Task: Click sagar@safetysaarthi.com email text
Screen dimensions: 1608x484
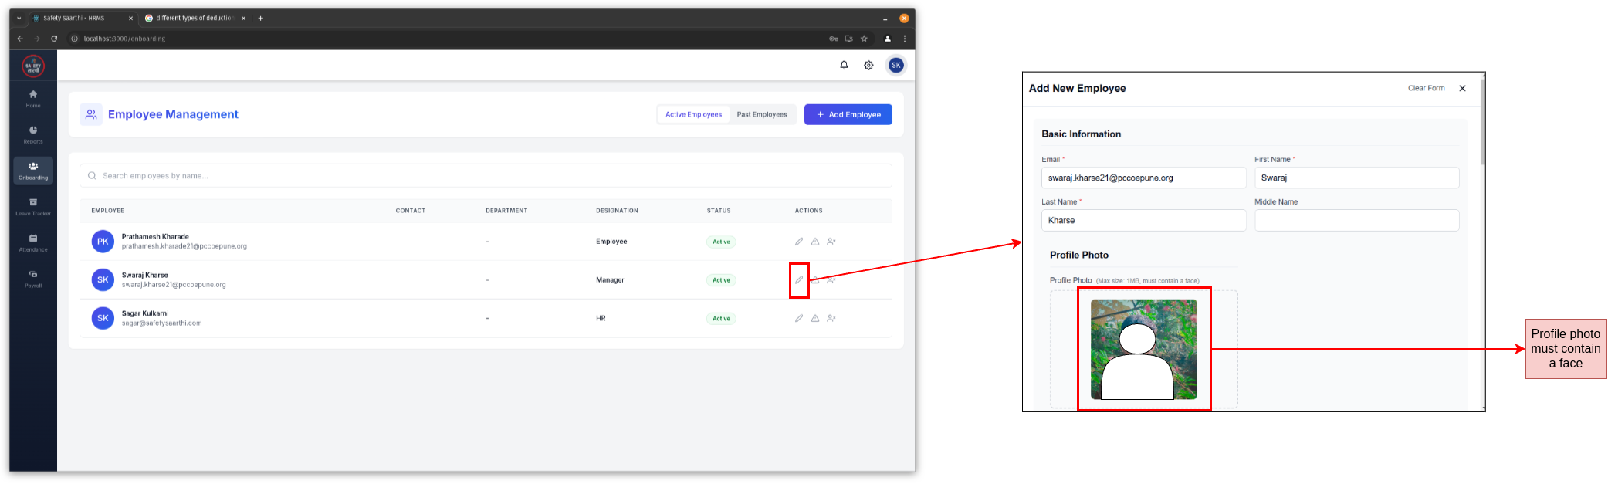Action: (x=161, y=323)
